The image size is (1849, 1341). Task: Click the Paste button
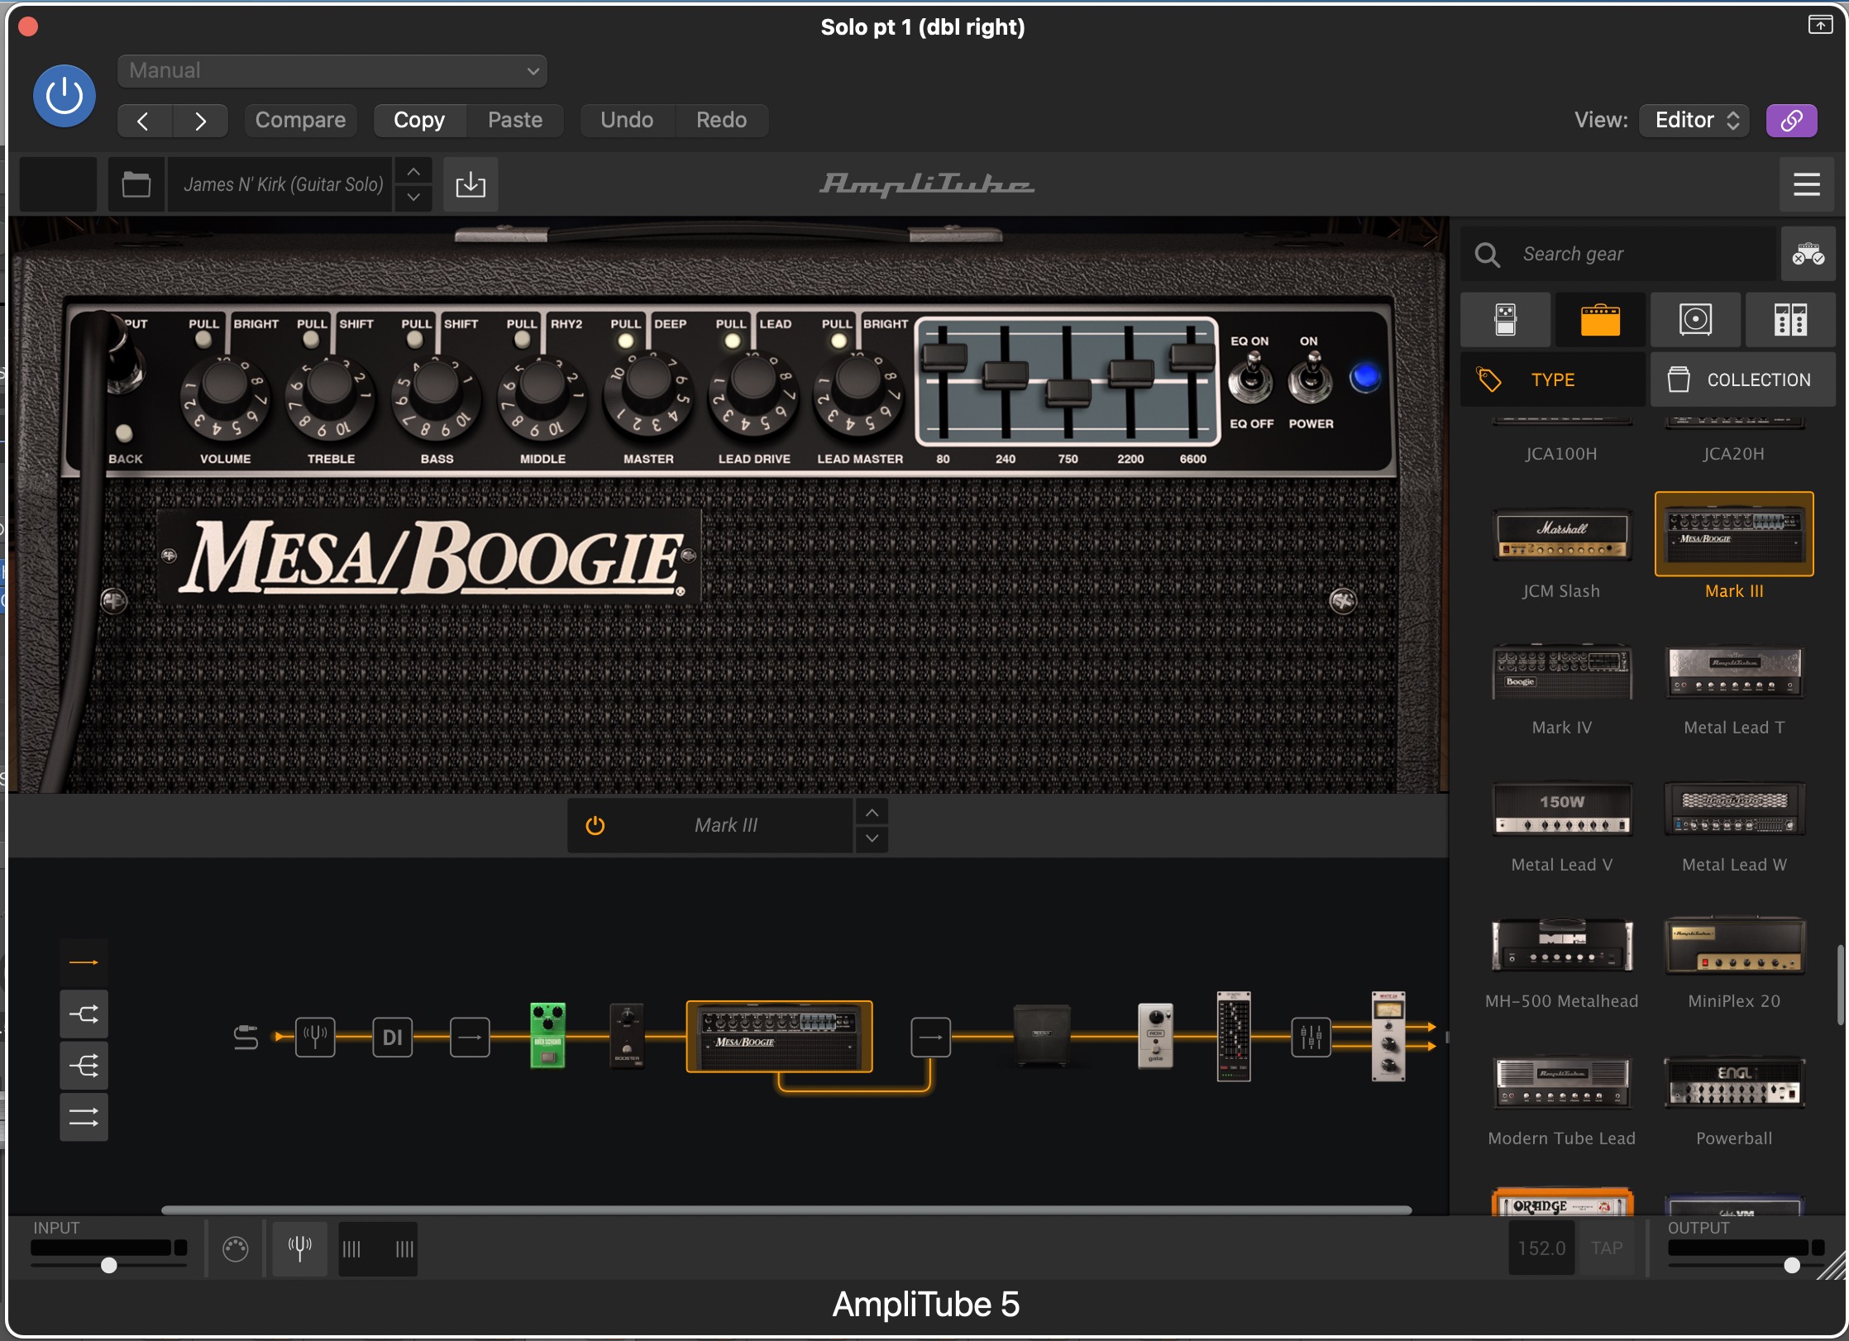(x=515, y=121)
